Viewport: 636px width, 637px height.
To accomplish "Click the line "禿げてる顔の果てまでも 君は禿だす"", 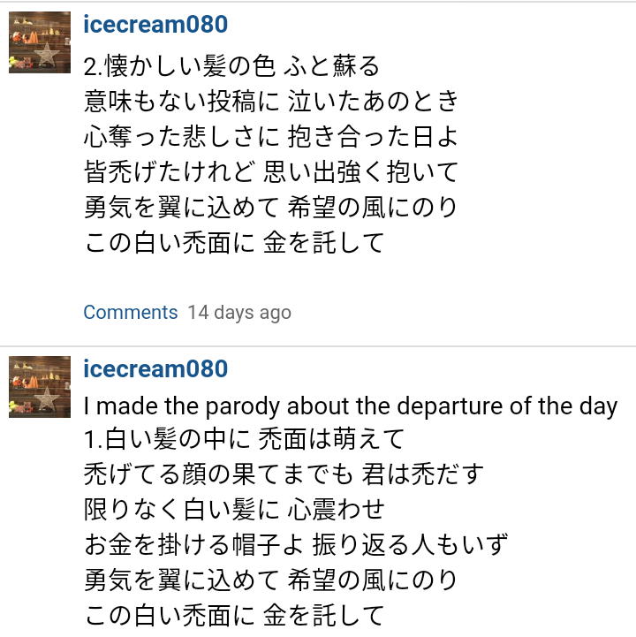I will tap(283, 474).
